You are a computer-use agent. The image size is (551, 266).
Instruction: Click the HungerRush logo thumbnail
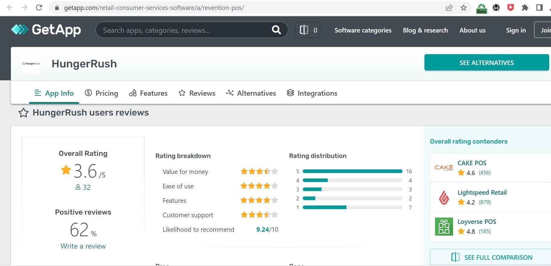[x=31, y=63]
